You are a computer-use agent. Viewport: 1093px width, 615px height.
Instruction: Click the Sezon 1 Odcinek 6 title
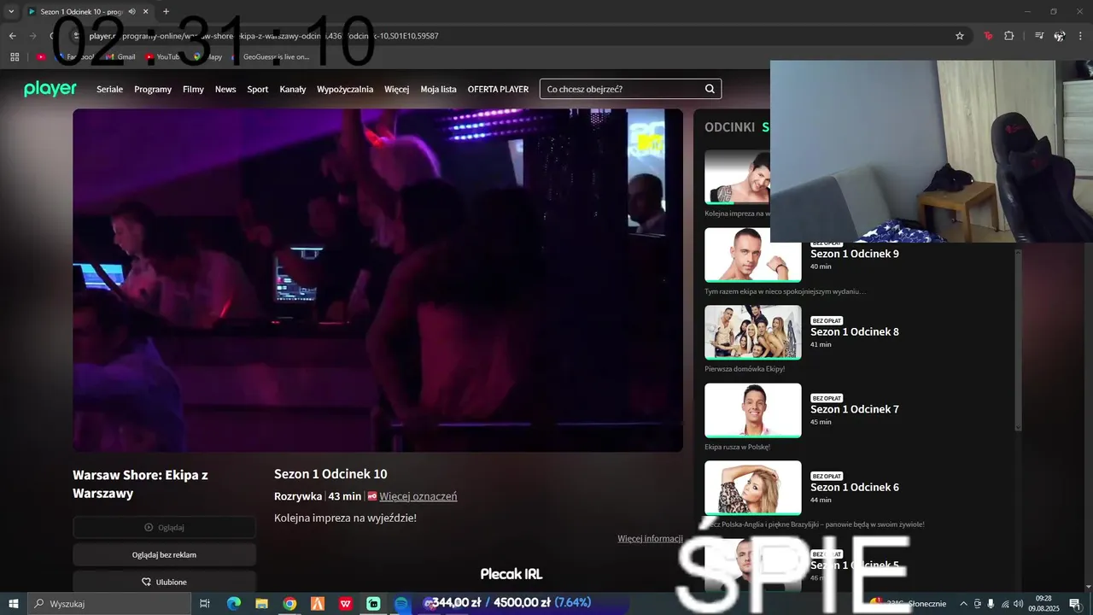855,487
